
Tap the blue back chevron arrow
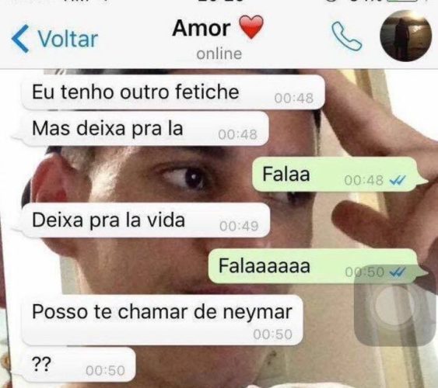(x=20, y=39)
